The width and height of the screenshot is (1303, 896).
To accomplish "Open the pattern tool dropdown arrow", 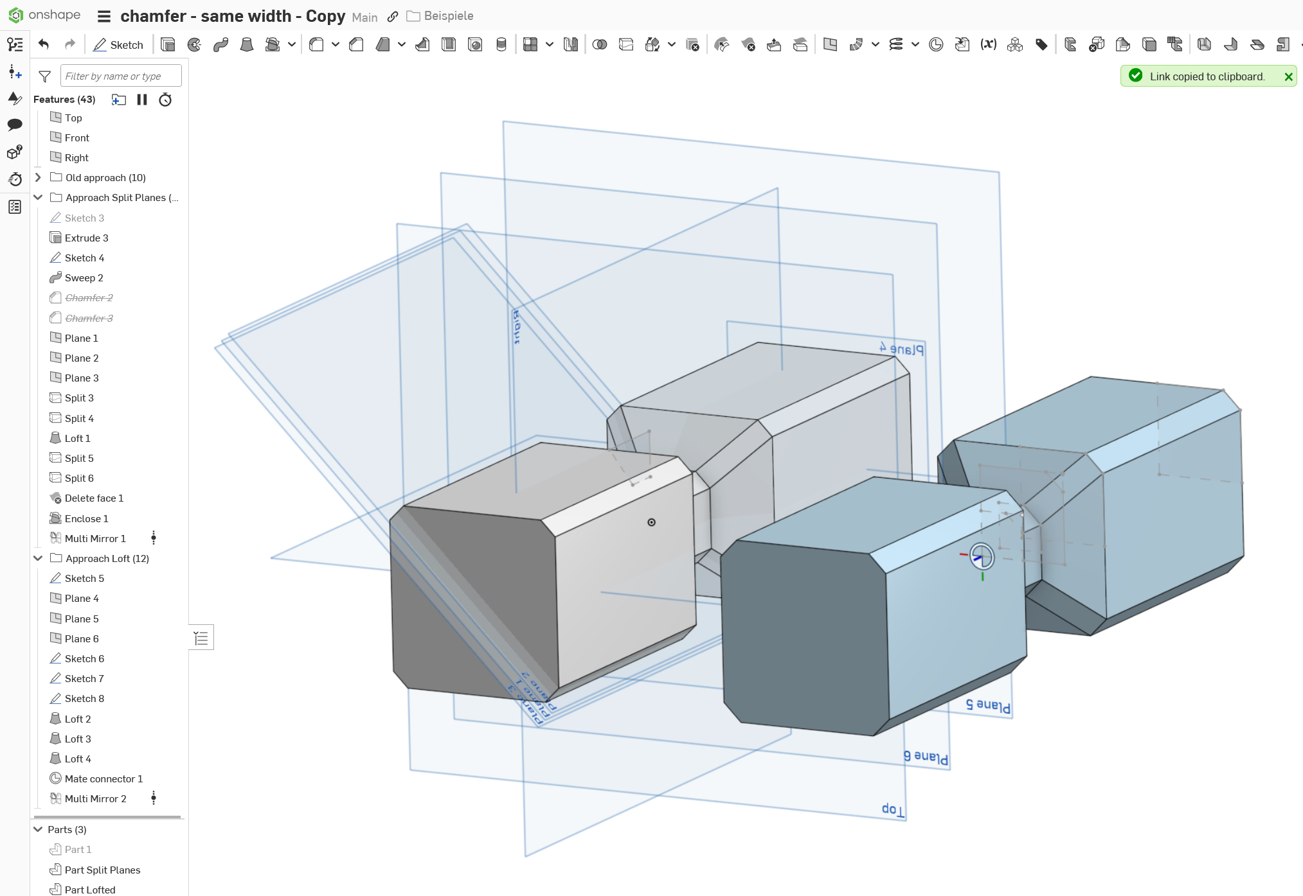I will 549,44.
